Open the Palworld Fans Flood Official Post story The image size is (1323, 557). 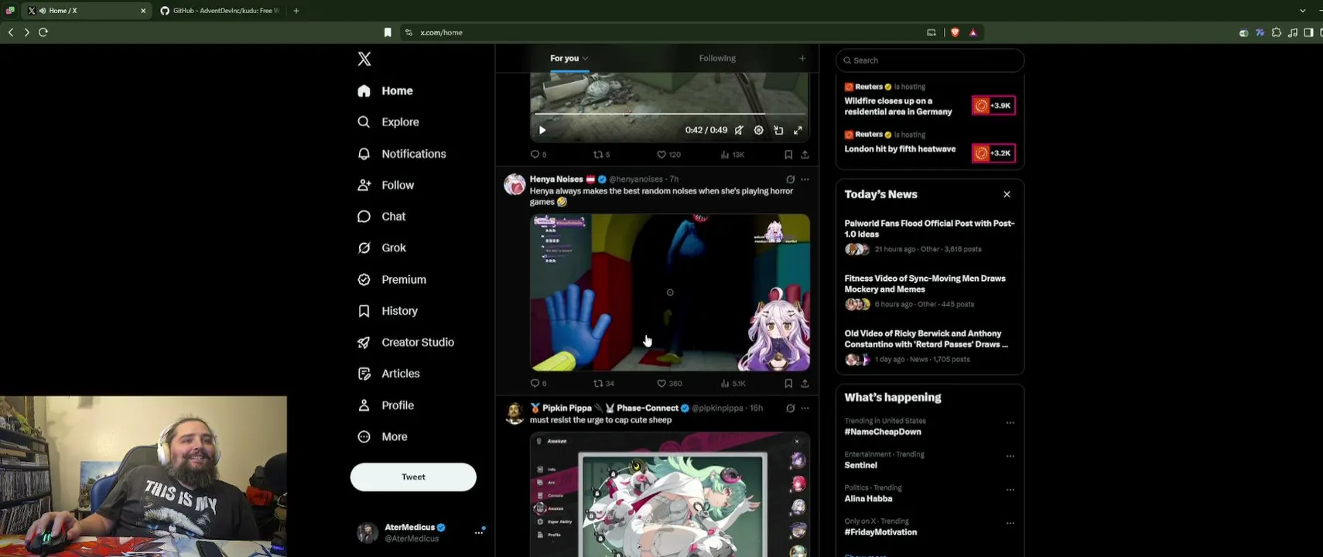[x=929, y=228]
